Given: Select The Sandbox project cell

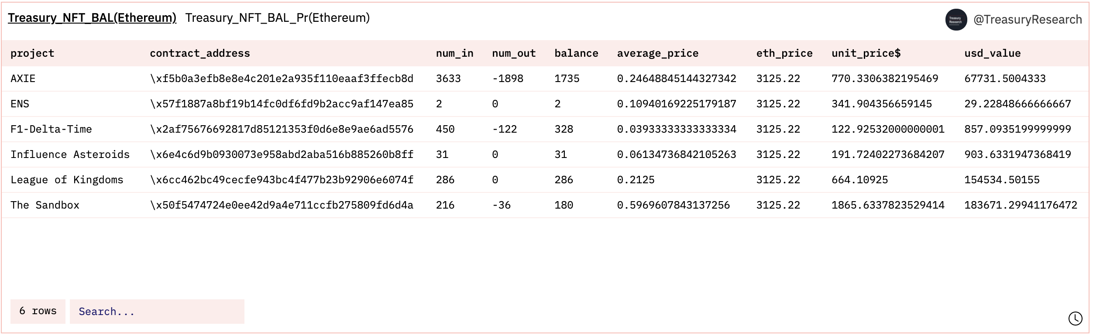Looking at the screenshot, I should tap(45, 205).
